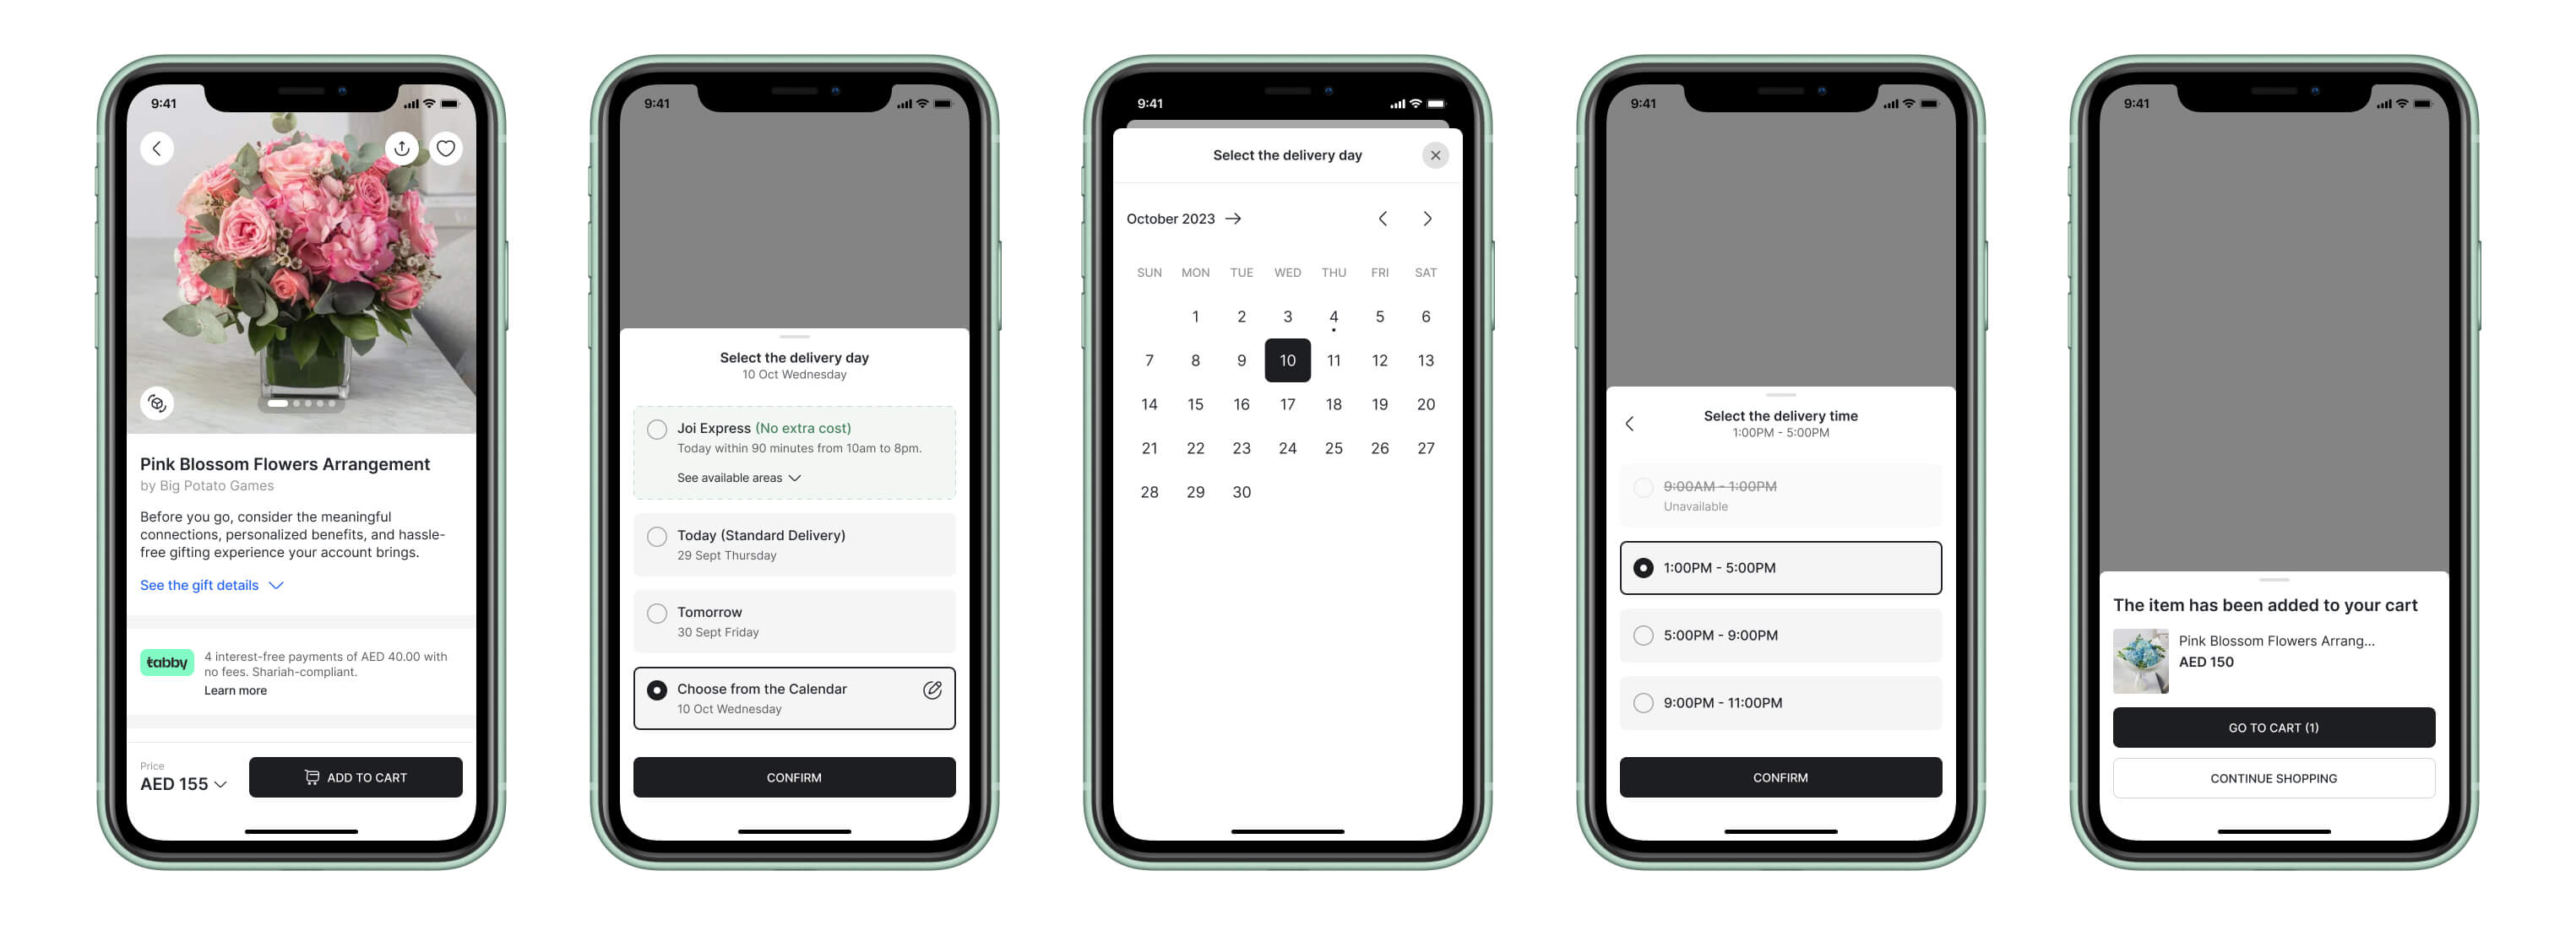The height and width of the screenshot is (925, 2576).
Task: Tap the share/download icon on product screen
Action: pos(405,146)
